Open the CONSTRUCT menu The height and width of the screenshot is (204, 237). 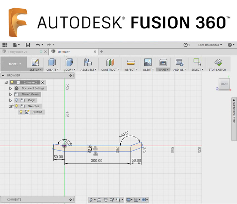110,70
